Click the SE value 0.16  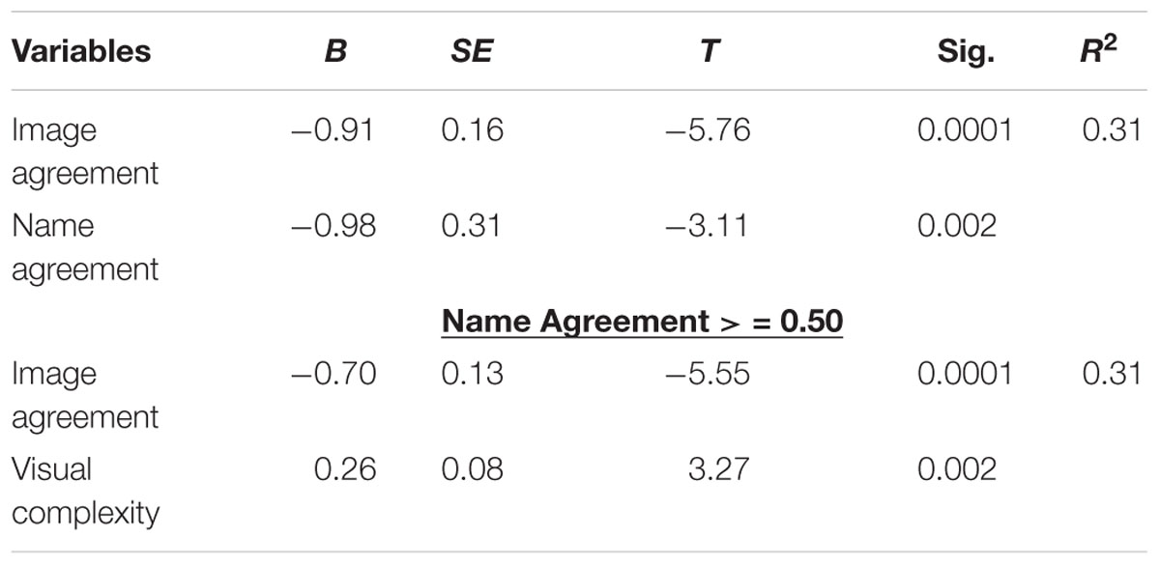pos(473,130)
